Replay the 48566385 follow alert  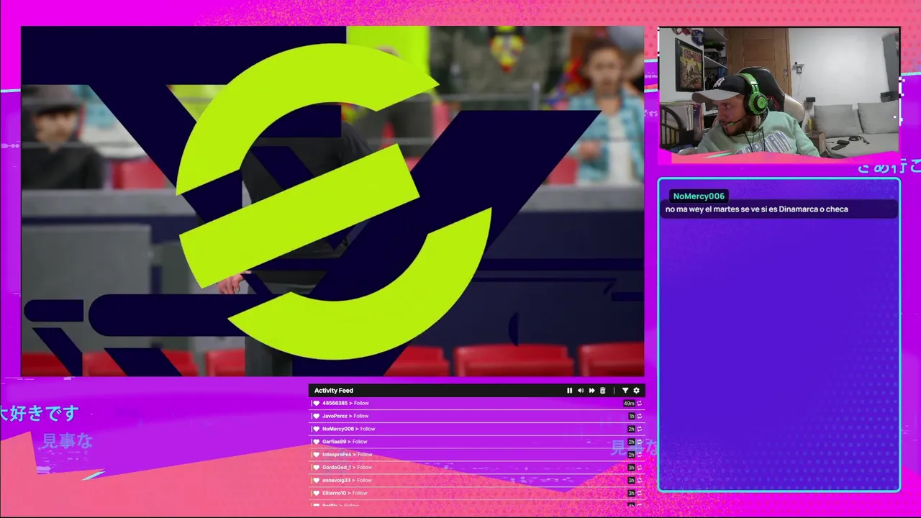pyautogui.click(x=639, y=404)
